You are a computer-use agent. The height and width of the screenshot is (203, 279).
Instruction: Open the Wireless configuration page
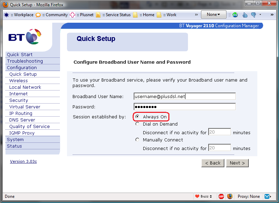[x=19, y=81]
